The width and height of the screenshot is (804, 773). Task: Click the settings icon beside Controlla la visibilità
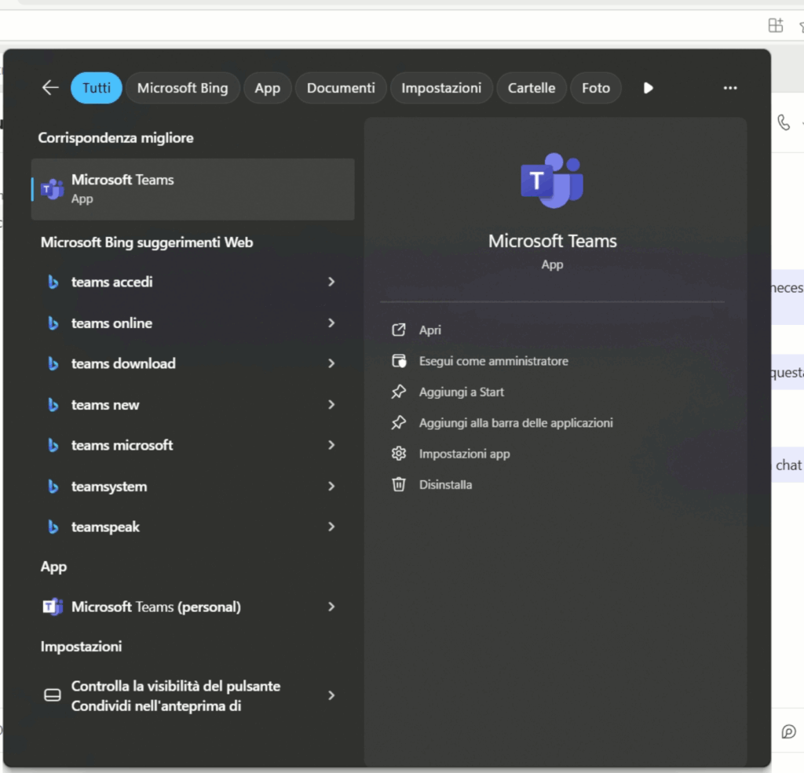[x=53, y=695]
